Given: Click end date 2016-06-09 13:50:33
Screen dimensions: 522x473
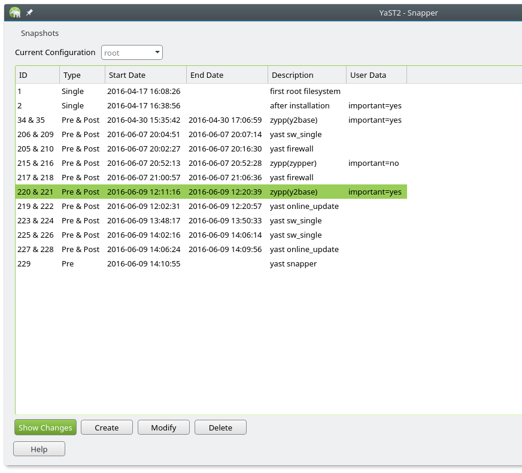Looking at the screenshot, I should coord(225,221).
